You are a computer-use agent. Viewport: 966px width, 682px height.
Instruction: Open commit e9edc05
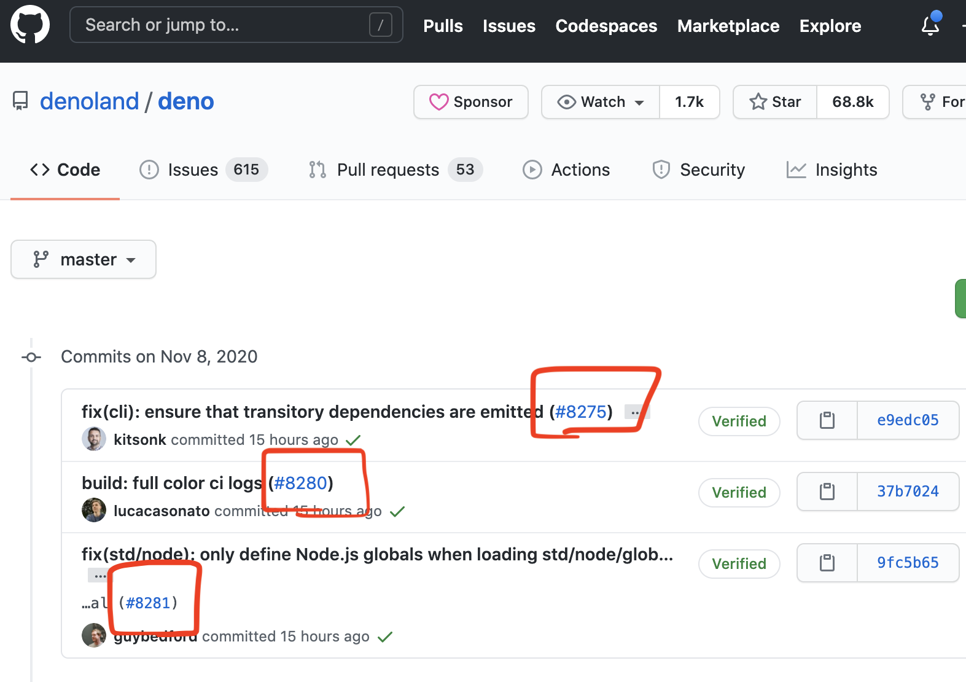(x=908, y=420)
